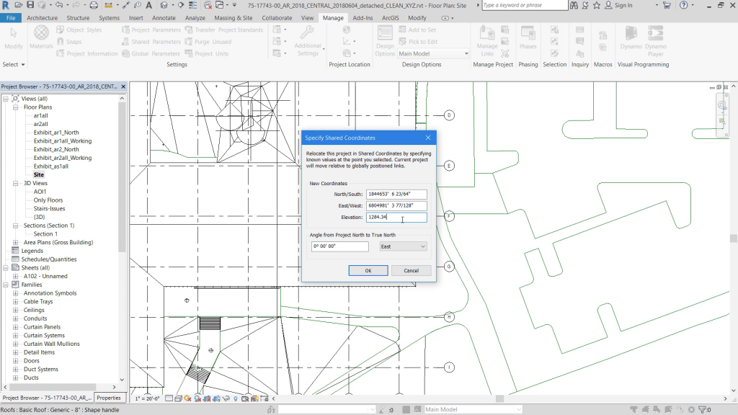The image size is (738, 415).
Task: Click the Help question mark icon
Action: (683, 5)
